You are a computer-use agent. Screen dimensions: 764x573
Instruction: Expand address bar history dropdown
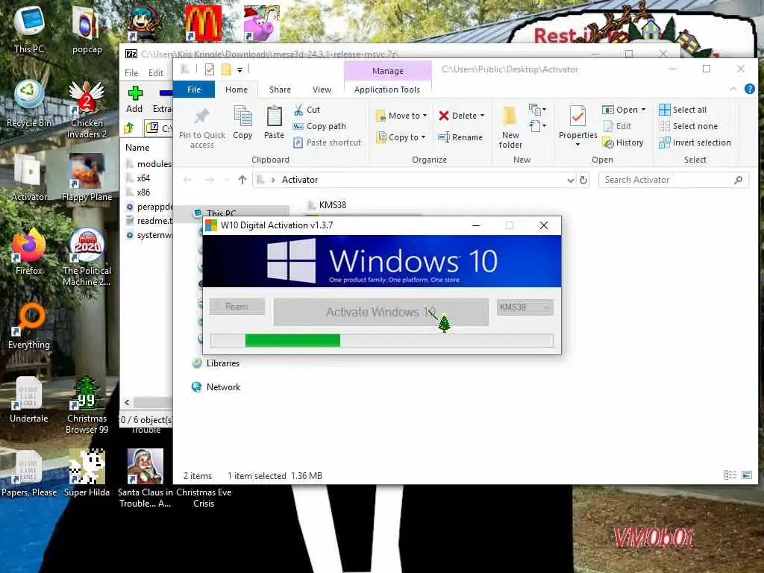click(571, 180)
